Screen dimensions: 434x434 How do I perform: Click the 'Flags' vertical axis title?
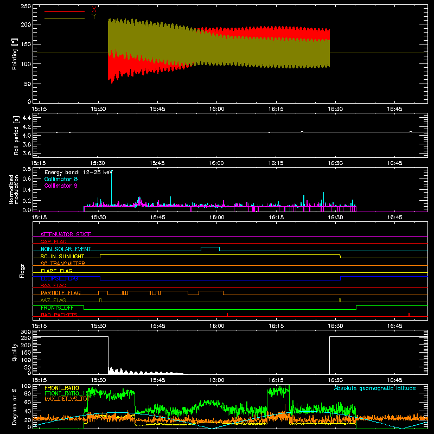click(22, 271)
